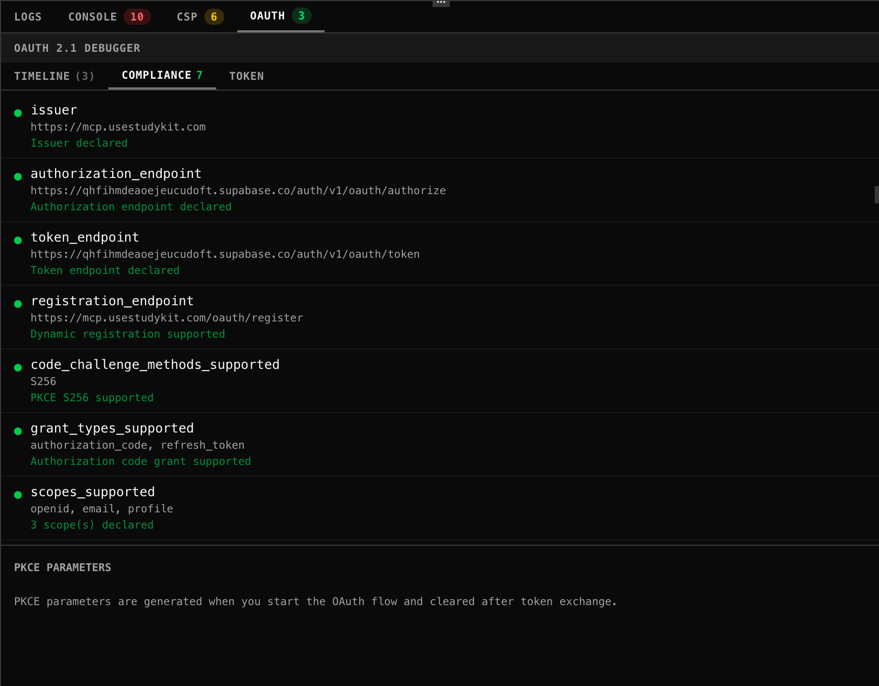Click the green status dot for grant_types_supported
The height and width of the screenshot is (686, 879).
click(x=18, y=431)
